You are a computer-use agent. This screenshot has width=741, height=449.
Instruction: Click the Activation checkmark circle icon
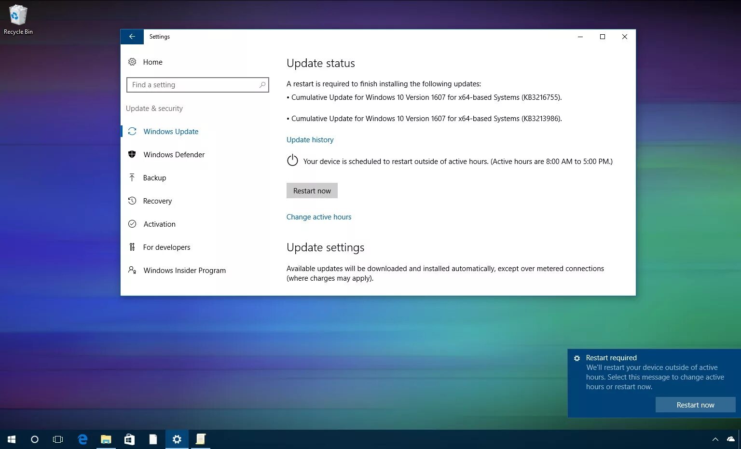[x=132, y=224]
